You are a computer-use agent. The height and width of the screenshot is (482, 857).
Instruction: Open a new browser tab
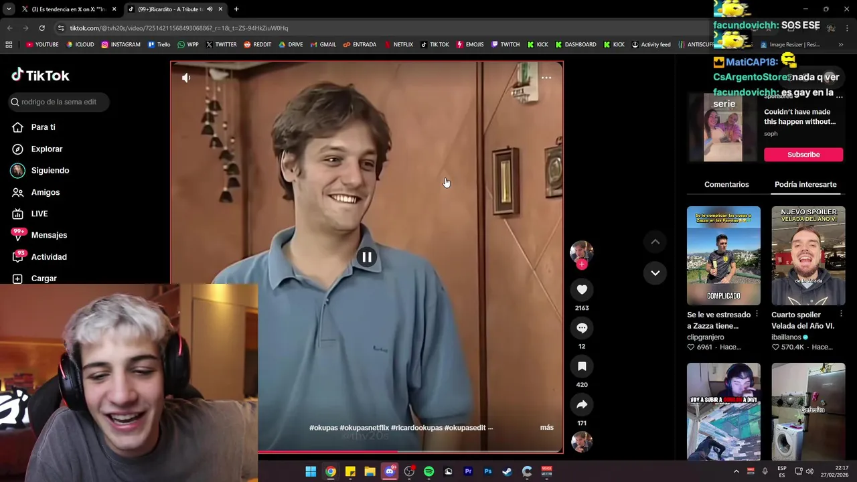[x=236, y=9]
